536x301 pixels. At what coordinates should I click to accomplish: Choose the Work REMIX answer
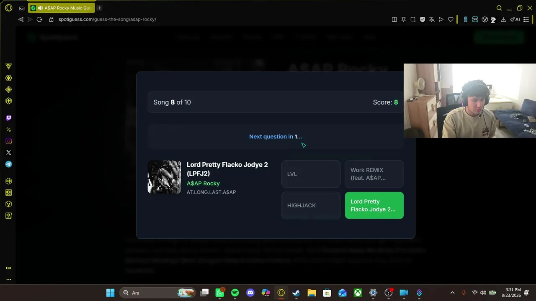coord(374,174)
